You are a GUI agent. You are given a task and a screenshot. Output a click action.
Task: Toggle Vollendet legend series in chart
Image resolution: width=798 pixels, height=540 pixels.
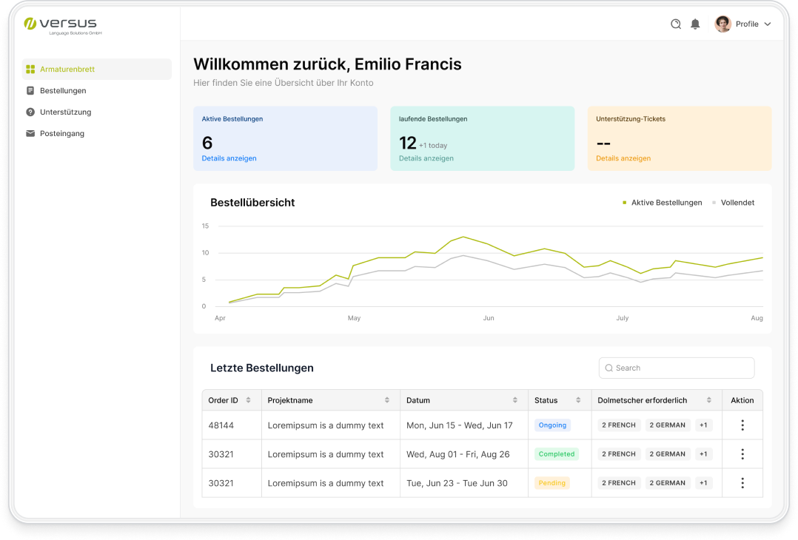[737, 203]
